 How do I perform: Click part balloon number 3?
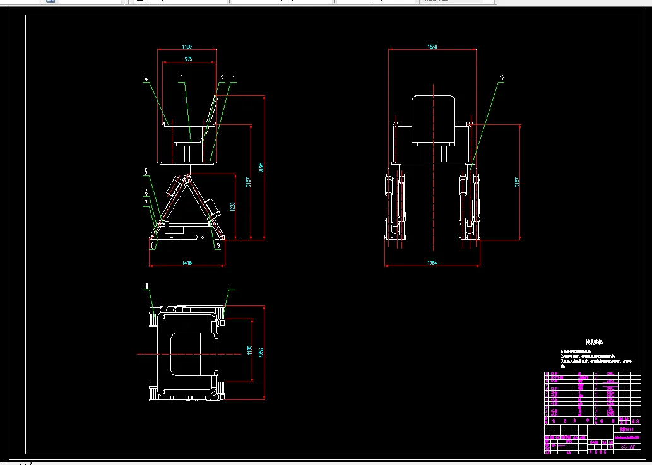tap(181, 78)
